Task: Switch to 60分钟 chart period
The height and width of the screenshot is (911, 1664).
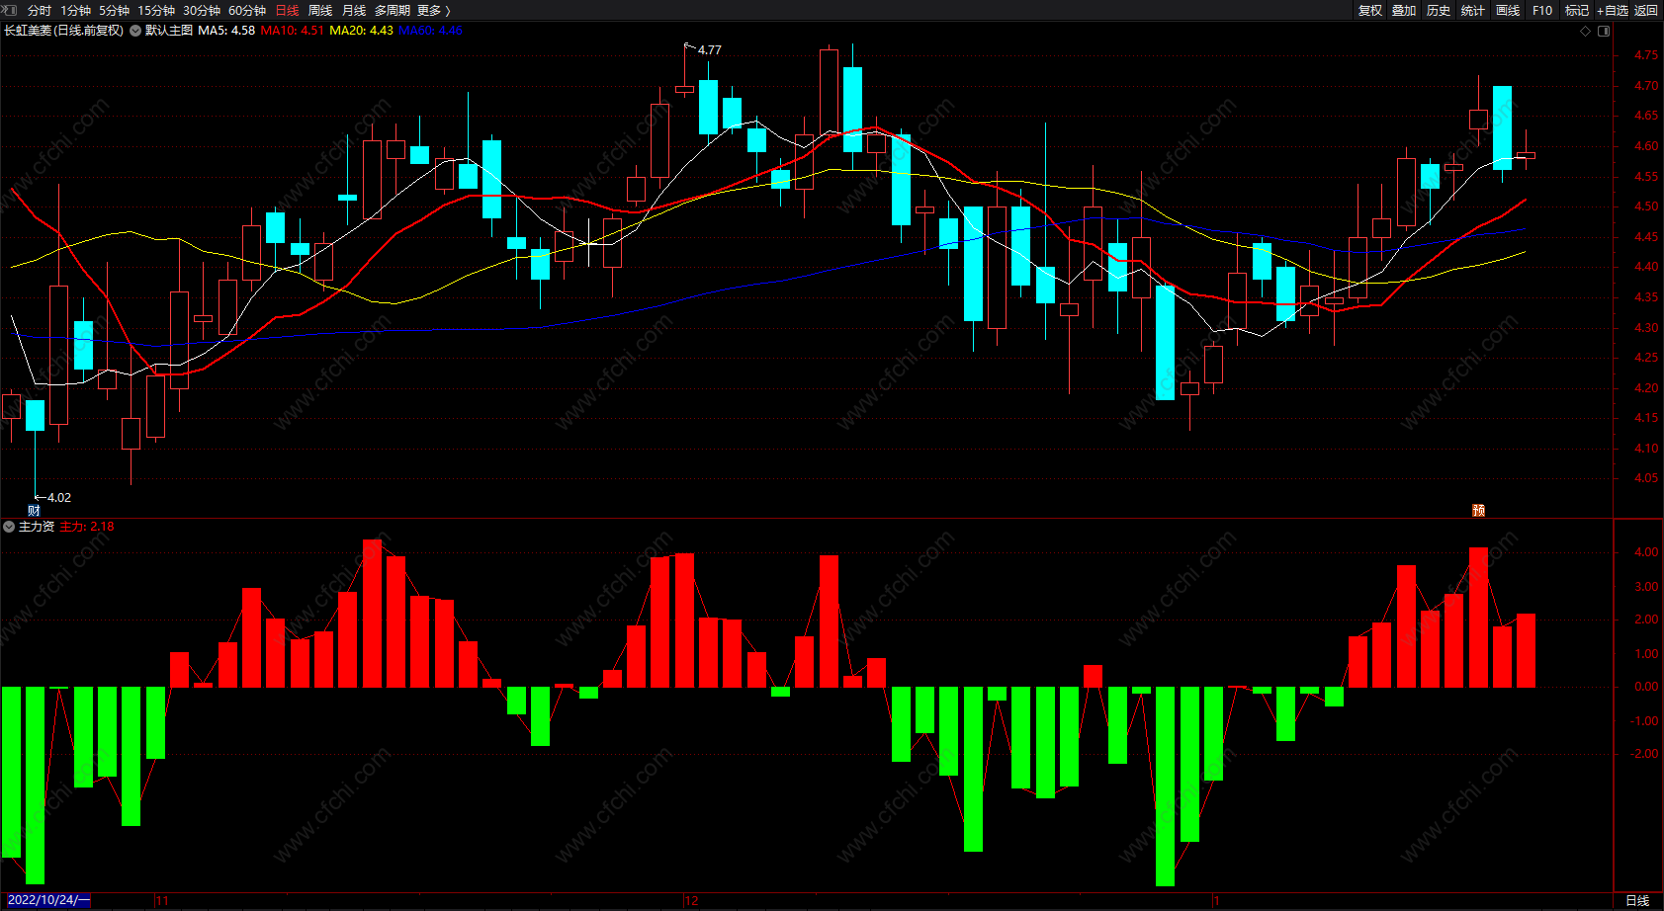Action: tap(247, 10)
